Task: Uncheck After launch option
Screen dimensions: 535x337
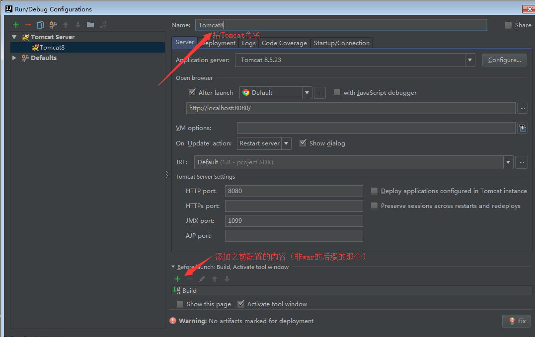Action: 192,92
